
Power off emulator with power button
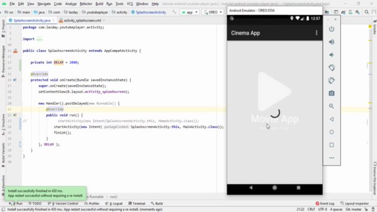pos(332,29)
